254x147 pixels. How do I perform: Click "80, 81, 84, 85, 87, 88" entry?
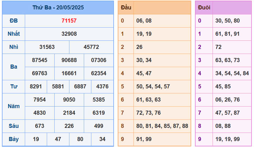(x=162, y=126)
